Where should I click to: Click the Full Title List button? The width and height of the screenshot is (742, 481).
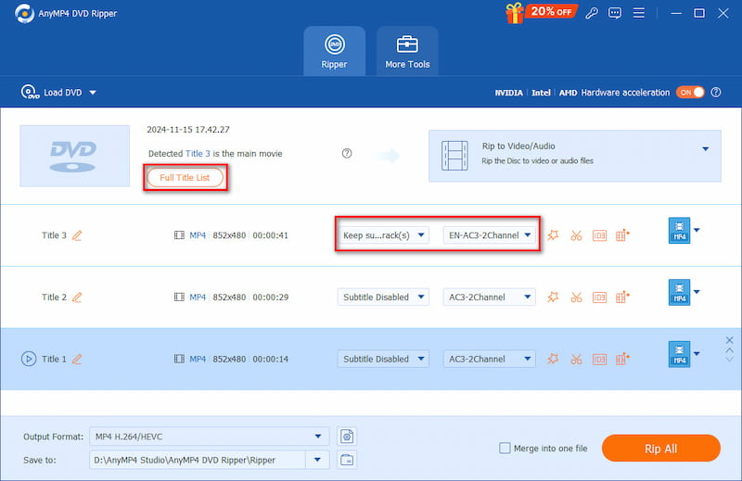(185, 177)
